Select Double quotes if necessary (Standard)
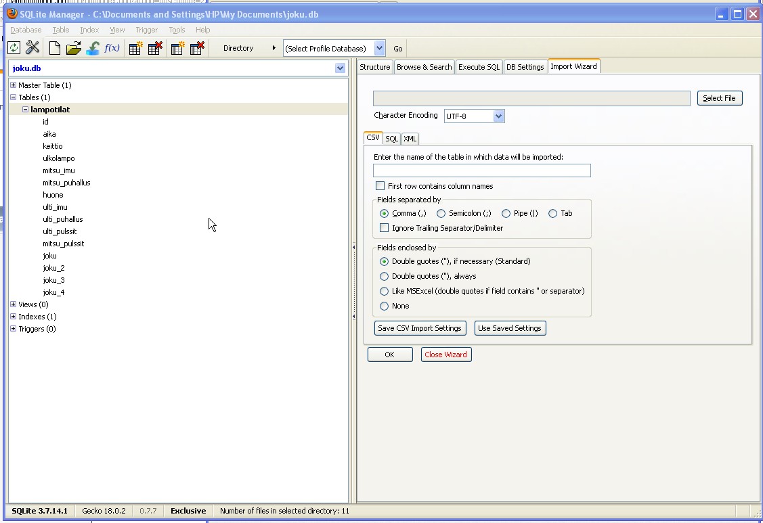Viewport: 763px width, 523px height. [384, 261]
